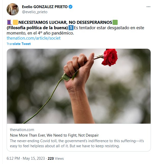This screenshot has width=155, height=164.
Task: Open 'Now More Than Ever' headline
Action: [54, 135]
